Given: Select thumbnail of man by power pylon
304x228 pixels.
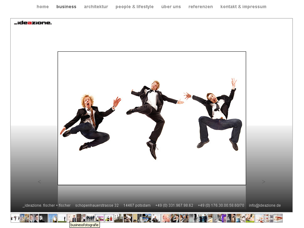Looking at the screenshot, I should click(53, 218).
